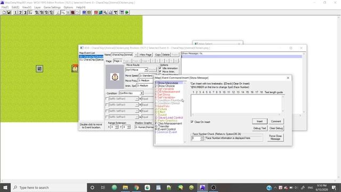Image resolution: width=341 pixels, height=192 pixels.
Task: Enable the third condition row checkbox
Action: pos(107,111)
